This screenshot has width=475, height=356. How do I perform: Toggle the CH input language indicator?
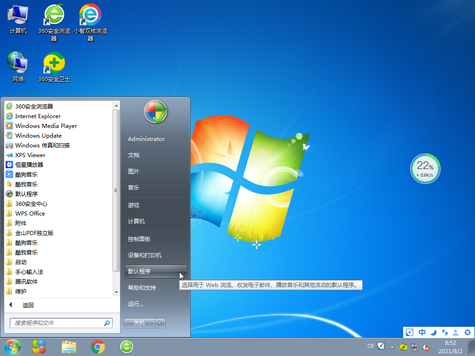(x=371, y=346)
